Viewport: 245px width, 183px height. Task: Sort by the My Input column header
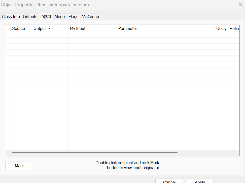pyautogui.click(x=93, y=29)
